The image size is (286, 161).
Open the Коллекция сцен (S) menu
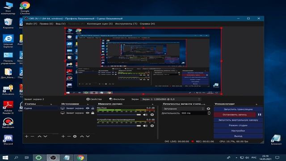(100, 24)
